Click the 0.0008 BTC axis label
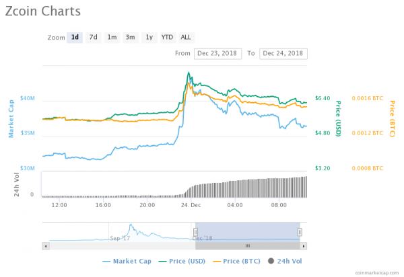The width and height of the screenshot is (404, 277). click(x=368, y=168)
